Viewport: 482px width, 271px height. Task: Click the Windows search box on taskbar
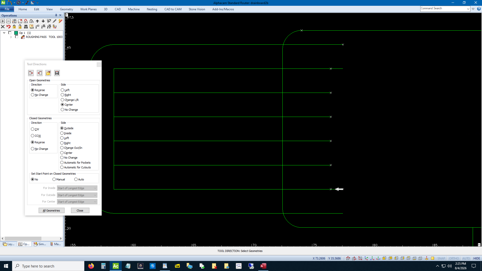point(48,266)
